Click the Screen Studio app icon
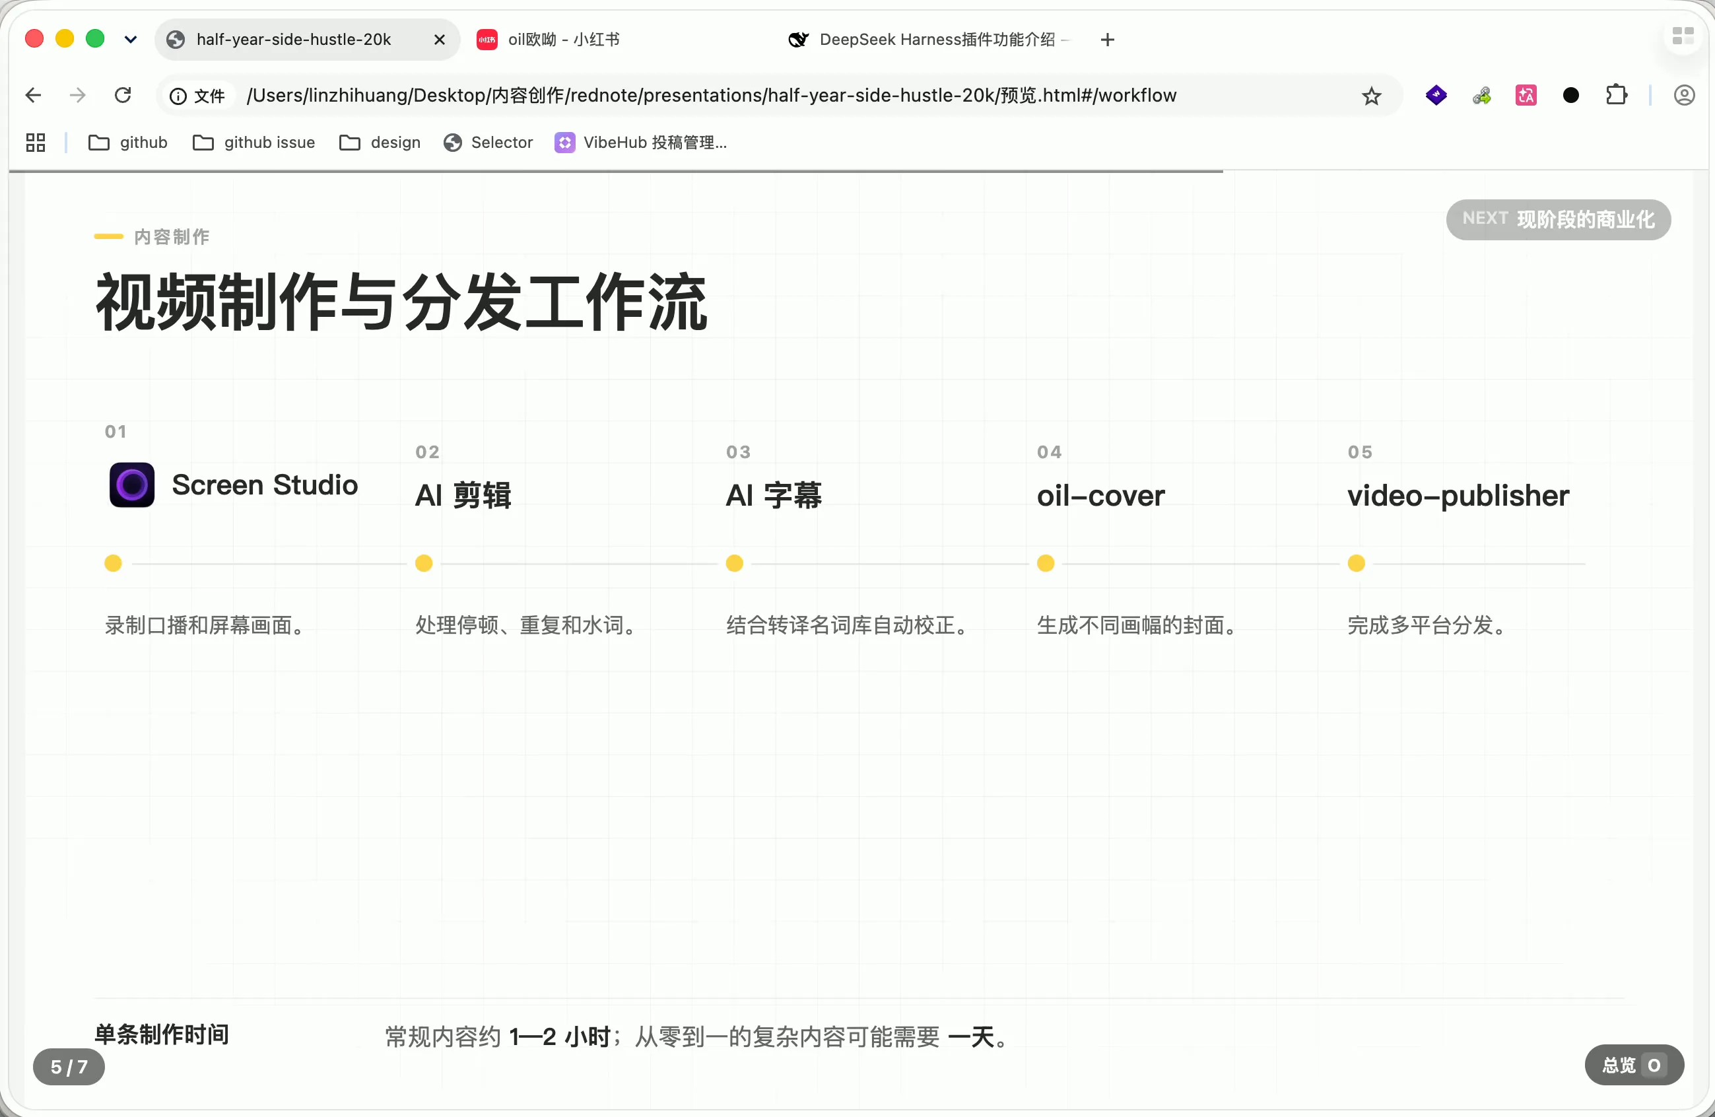 pos(132,485)
